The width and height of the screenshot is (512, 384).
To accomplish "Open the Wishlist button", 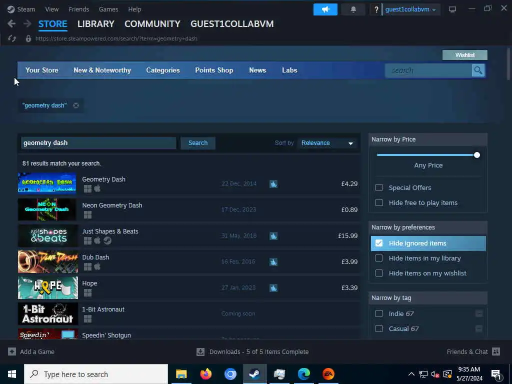I will click(464, 55).
